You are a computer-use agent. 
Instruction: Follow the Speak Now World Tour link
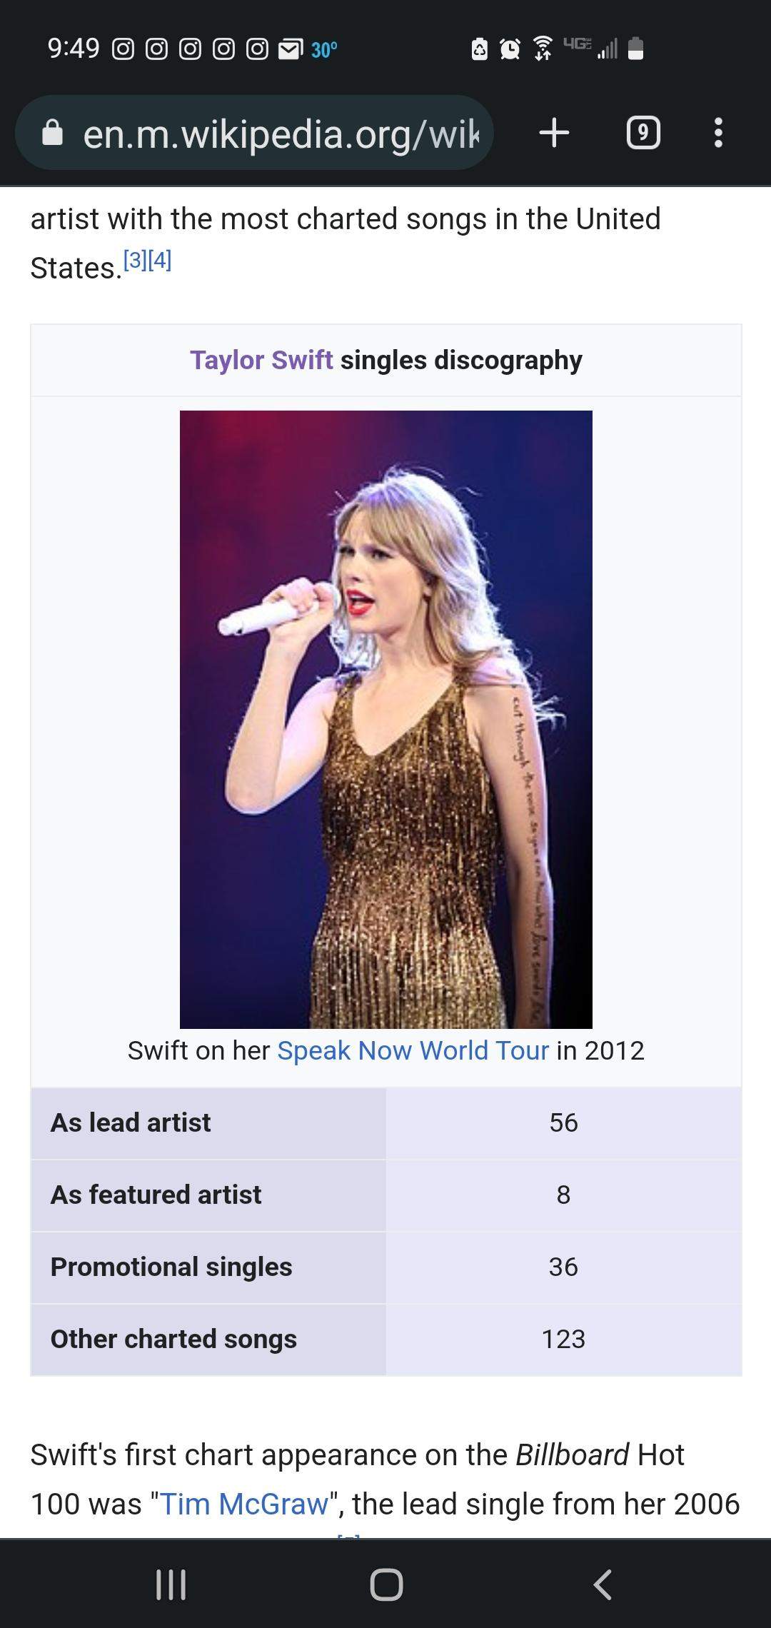413,1050
